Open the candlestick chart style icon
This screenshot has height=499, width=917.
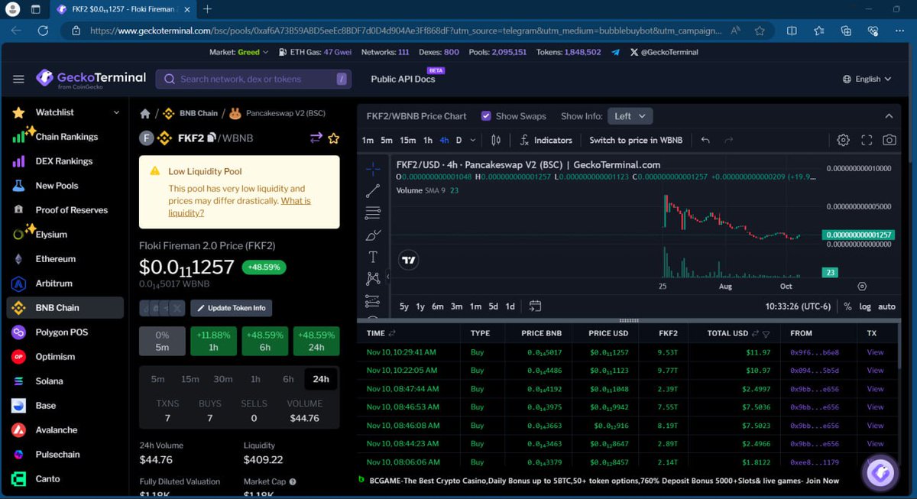click(x=496, y=140)
